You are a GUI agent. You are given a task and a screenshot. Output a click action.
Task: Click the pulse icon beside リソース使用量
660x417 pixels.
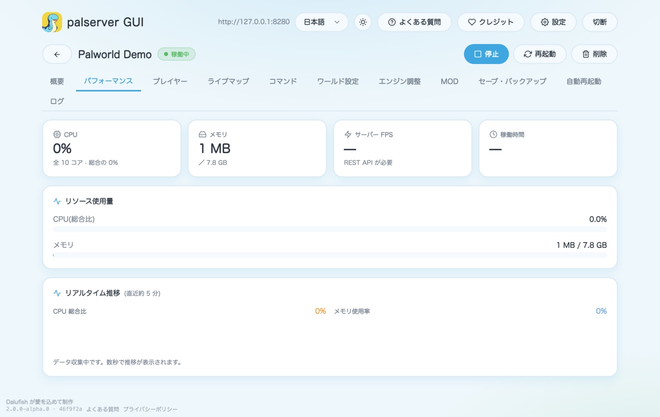(x=57, y=201)
